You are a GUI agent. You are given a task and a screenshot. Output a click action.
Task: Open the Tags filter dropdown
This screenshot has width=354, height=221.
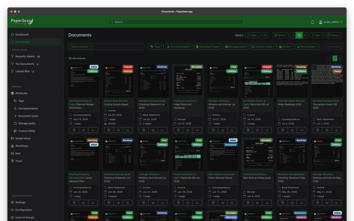pyautogui.click(x=156, y=47)
